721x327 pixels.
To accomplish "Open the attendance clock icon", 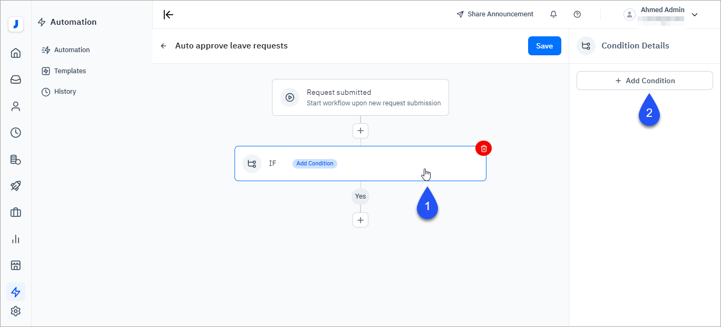I will click(16, 133).
